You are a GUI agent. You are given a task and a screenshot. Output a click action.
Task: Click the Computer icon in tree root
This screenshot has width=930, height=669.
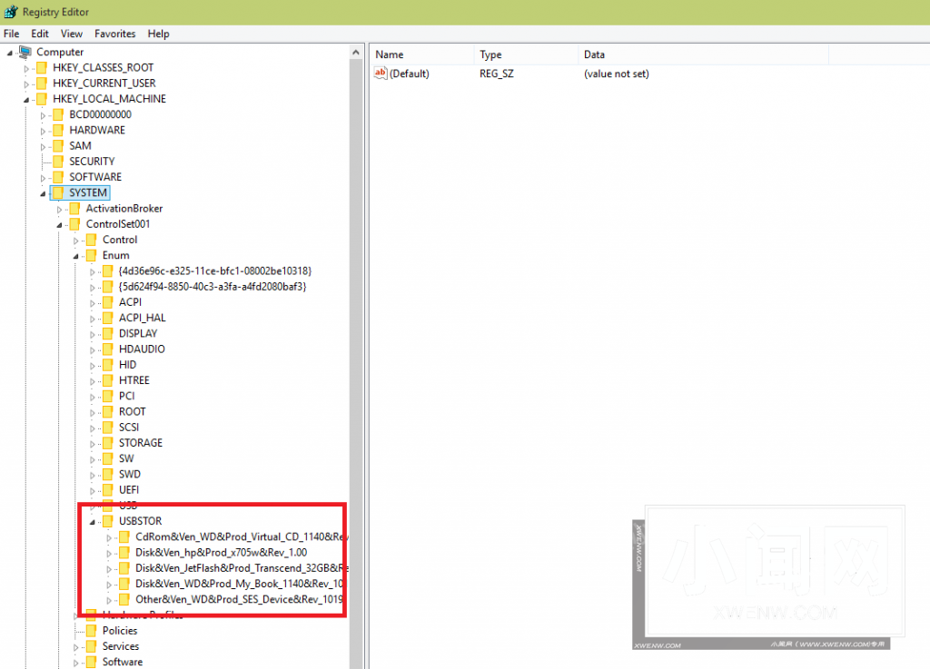click(x=25, y=52)
